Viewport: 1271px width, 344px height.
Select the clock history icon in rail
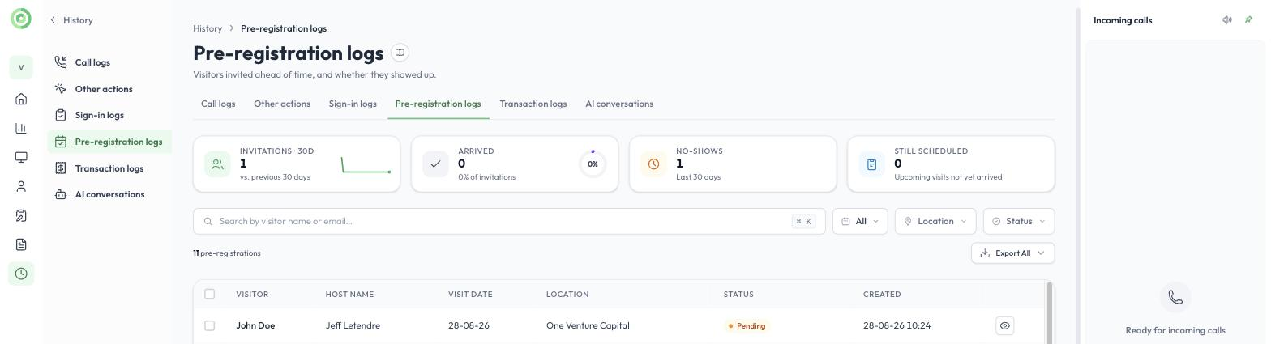pos(21,274)
